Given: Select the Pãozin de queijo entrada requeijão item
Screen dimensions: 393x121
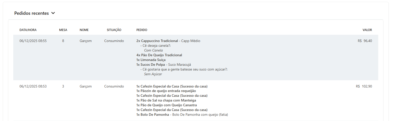Looking at the screenshot, I should (x=166, y=91).
